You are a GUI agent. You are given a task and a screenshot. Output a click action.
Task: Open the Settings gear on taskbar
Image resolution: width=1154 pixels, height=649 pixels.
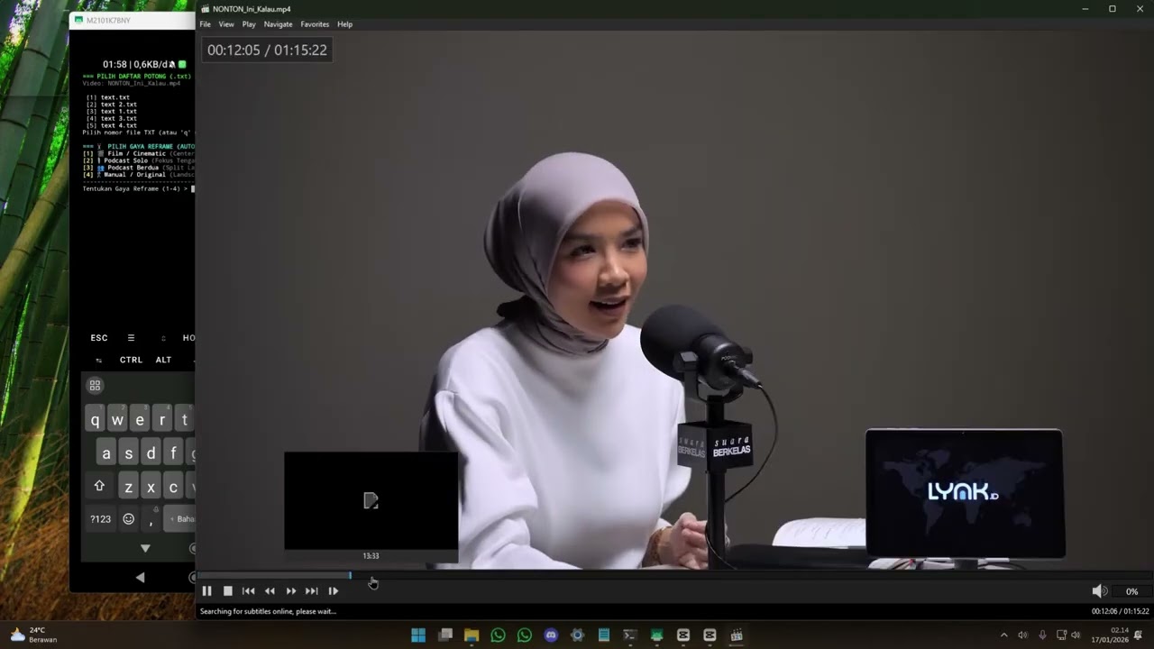click(578, 635)
